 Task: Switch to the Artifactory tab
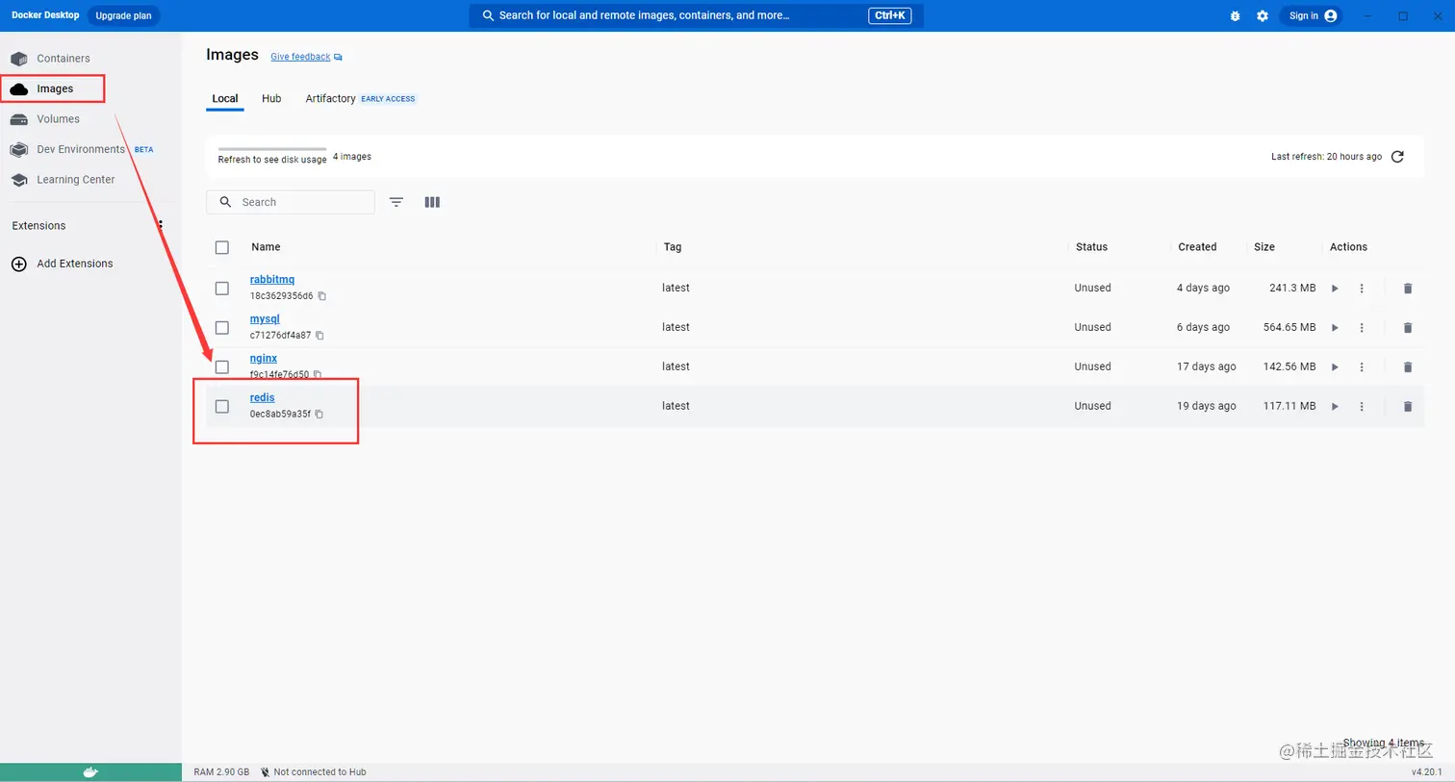pos(331,99)
